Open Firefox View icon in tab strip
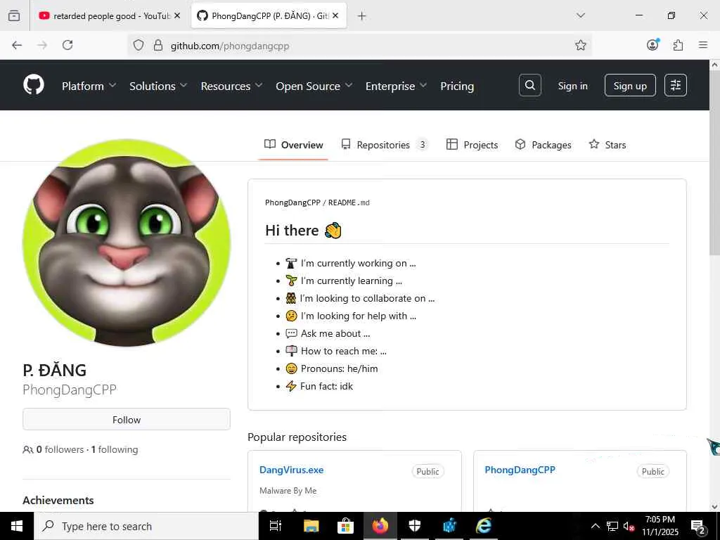The image size is (720, 540). [14, 15]
